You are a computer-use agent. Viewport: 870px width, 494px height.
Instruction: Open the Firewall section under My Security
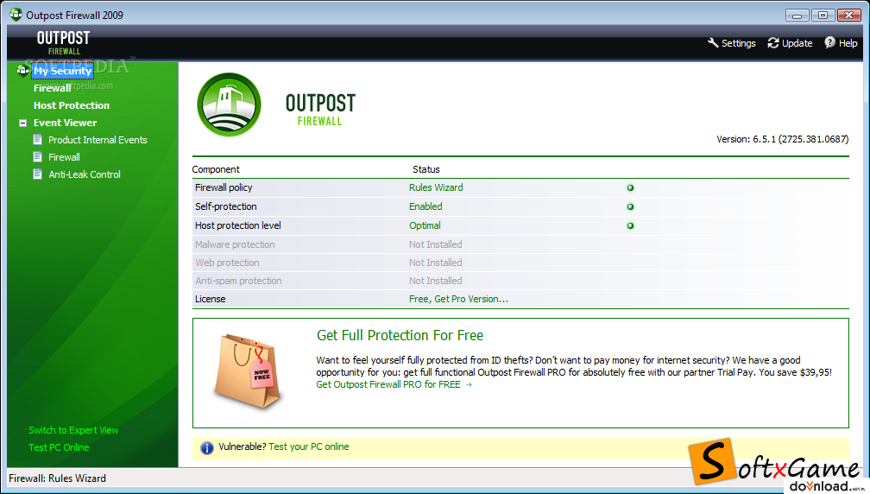point(52,88)
